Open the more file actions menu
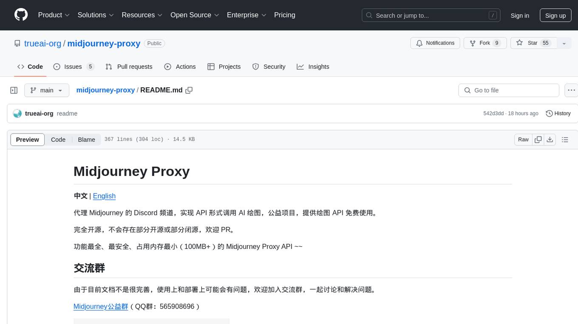578x324 pixels. (x=571, y=90)
